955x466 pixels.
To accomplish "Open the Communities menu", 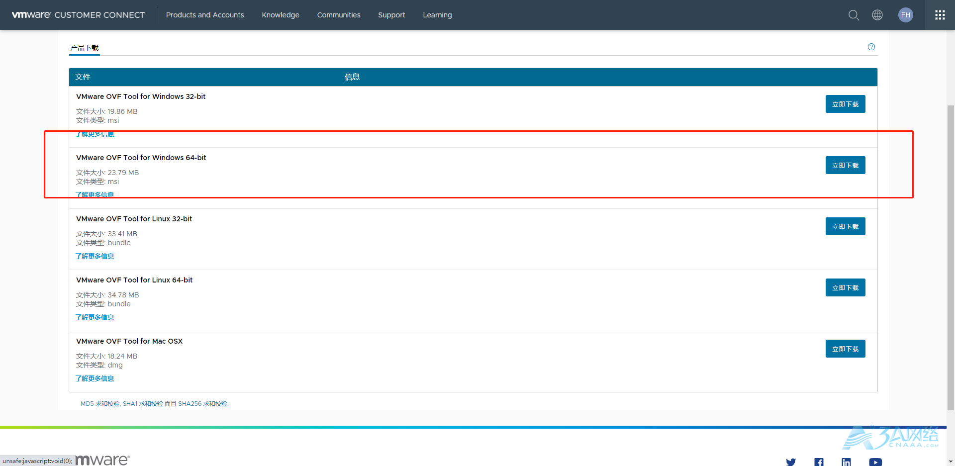I will [339, 15].
